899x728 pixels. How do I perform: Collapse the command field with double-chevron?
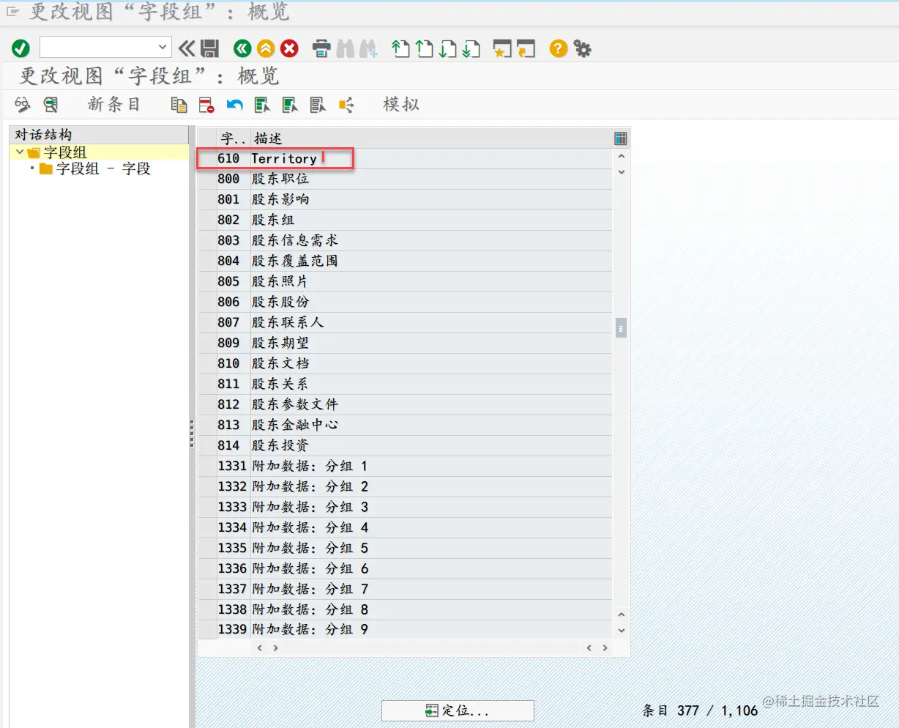coord(187,48)
